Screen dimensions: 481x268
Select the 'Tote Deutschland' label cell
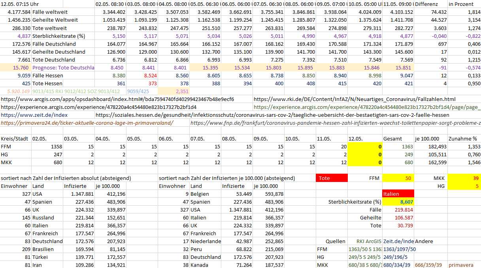click(x=54, y=60)
